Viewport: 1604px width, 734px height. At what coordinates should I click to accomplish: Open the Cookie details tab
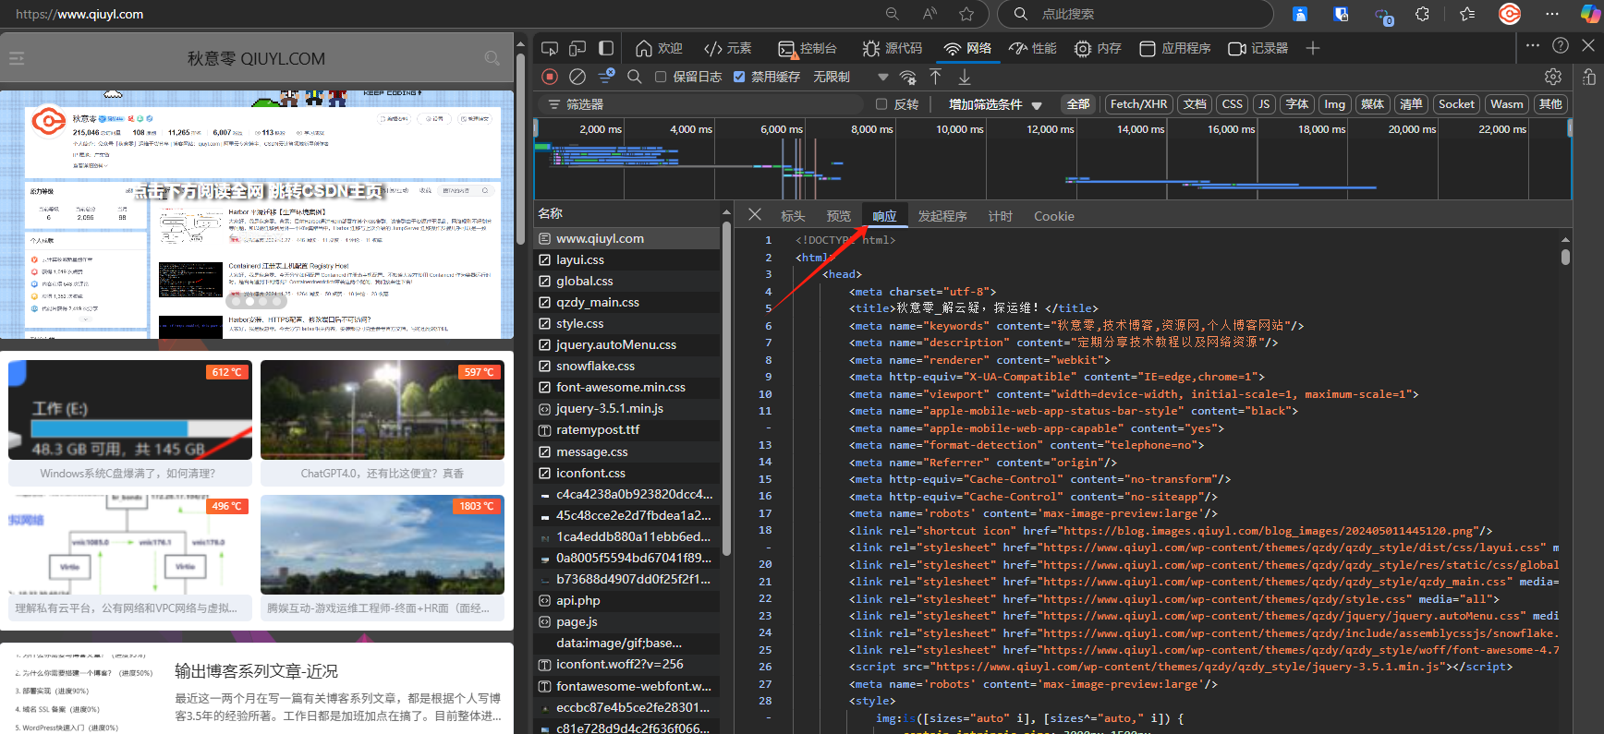(1054, 216)
